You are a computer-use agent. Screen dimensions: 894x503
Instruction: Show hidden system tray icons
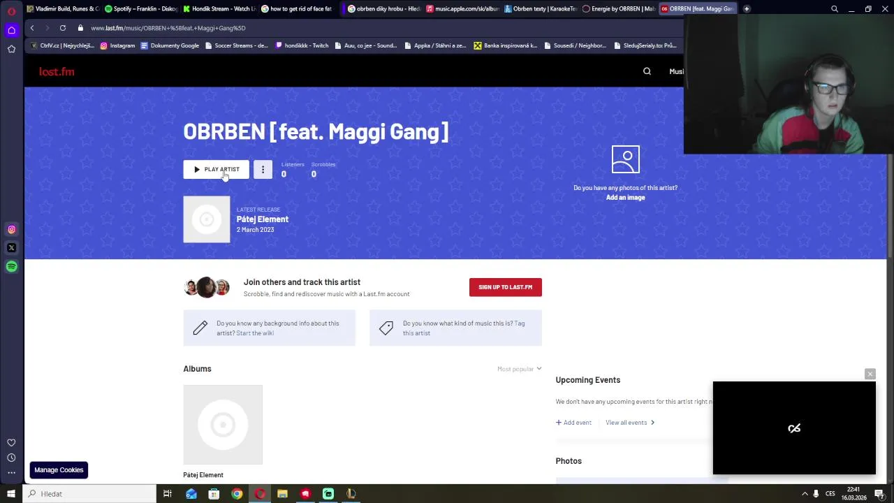805,494
